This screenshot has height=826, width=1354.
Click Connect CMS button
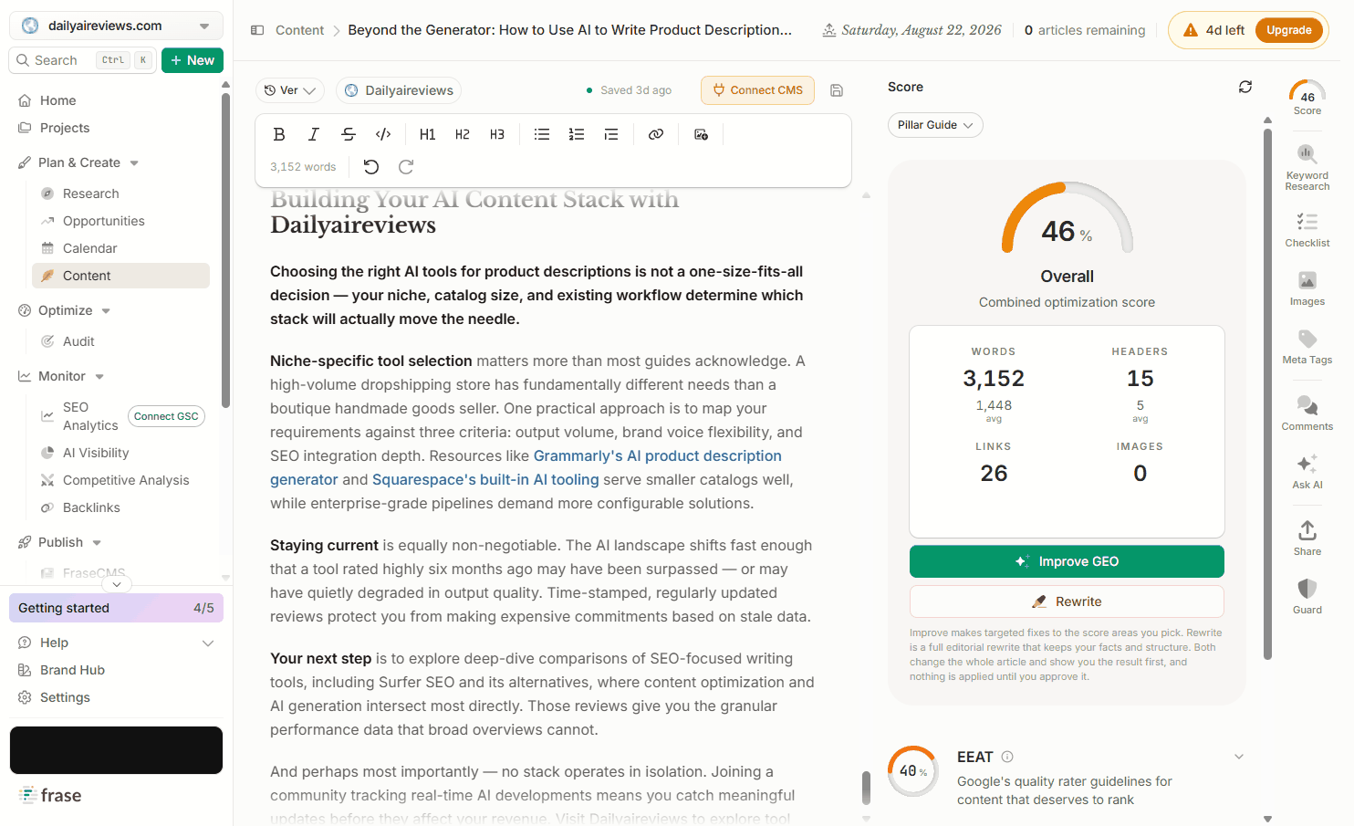pyautogui.click(x=757, y=90)
